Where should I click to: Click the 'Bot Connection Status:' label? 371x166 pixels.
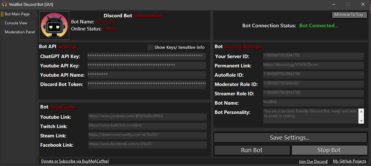click(269, 25)
